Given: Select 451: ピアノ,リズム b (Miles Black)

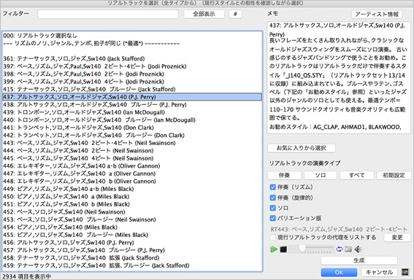Looking at the screenshot, I should pyautogui.click(x=132, y=204).
